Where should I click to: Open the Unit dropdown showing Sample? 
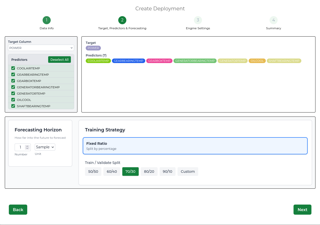click(45, 147)
